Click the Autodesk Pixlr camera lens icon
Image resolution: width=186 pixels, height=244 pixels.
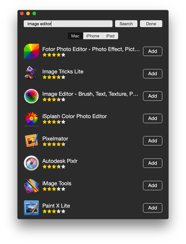(31, 163)
